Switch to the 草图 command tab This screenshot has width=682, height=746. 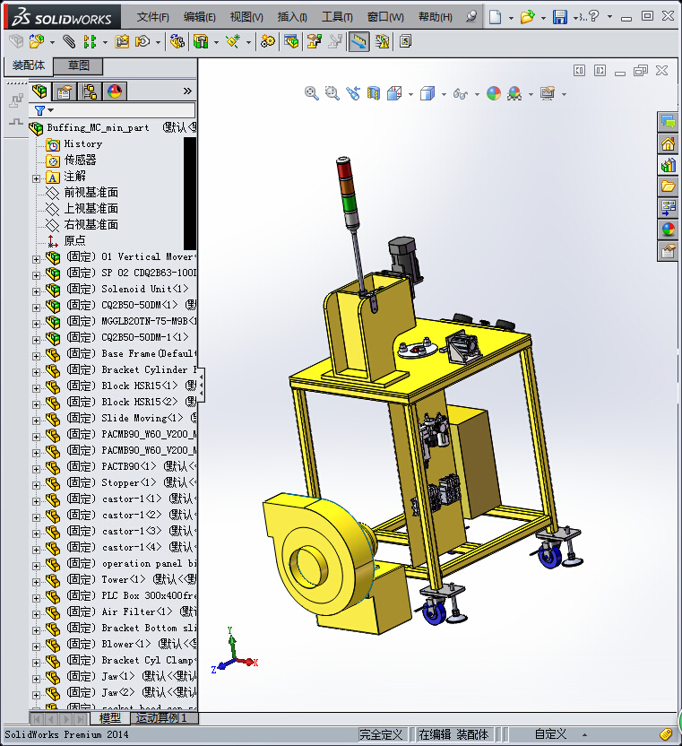click(x=79, y=65)
